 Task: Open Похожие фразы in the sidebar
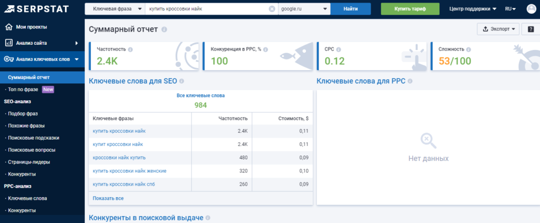tap(26, 125)
